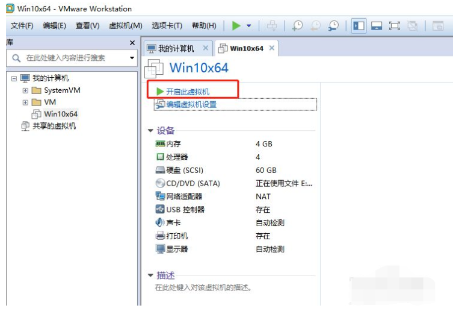Select 我的计算机 root in the tree
The image size is (453, 314).
point(51,78)
